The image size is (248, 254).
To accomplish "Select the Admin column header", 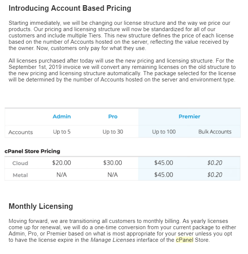I will tap(61, 117).
